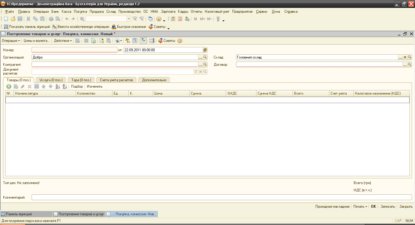
Task: Click the OK button
Action: 373,207
